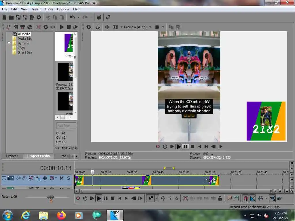Expand the By Type media bin
Screen dimensions: 295x221
click(x=9, y=43)
